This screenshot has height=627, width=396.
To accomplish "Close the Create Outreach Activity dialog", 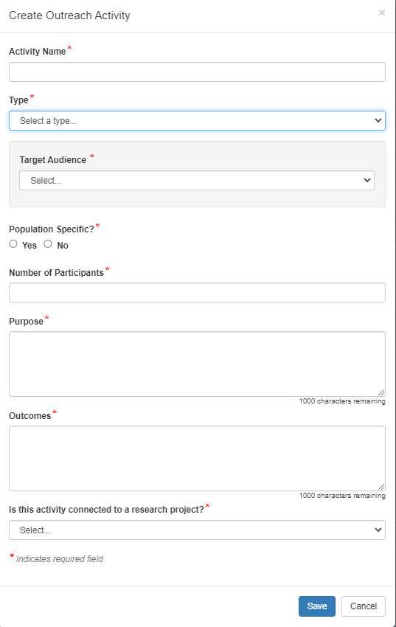I will coord(381,13).
